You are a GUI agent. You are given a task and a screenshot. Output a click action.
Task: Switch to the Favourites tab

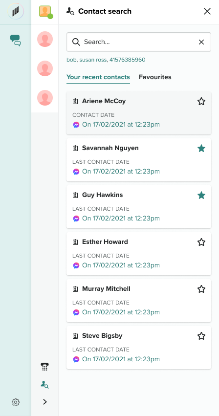[155, 77]
